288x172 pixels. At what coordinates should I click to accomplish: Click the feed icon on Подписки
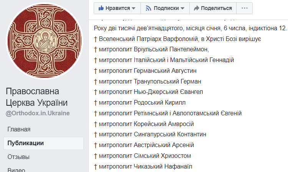point(148,8)
